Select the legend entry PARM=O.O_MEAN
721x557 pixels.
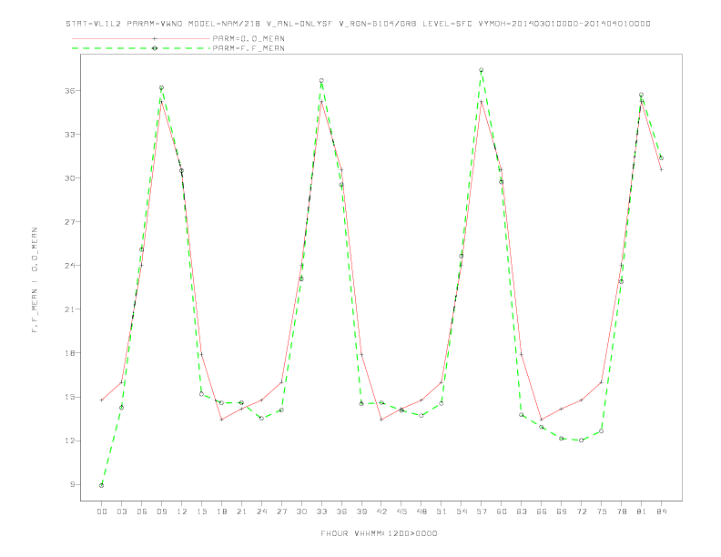click(249, 38)
